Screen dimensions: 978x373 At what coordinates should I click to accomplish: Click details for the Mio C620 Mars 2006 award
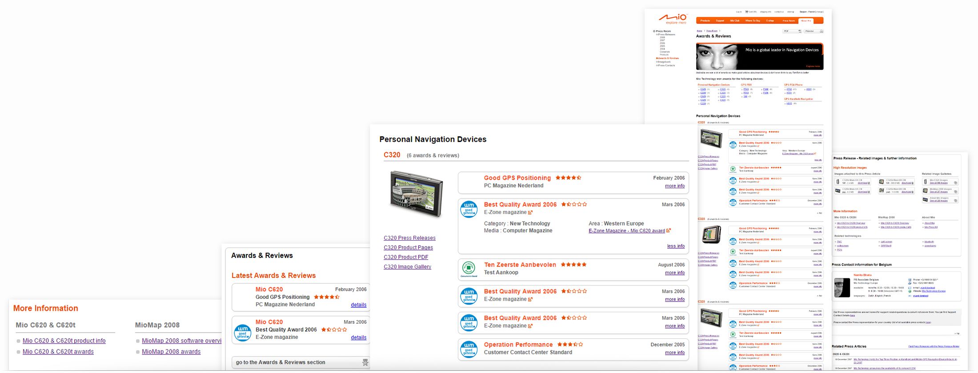click(358, 337)
